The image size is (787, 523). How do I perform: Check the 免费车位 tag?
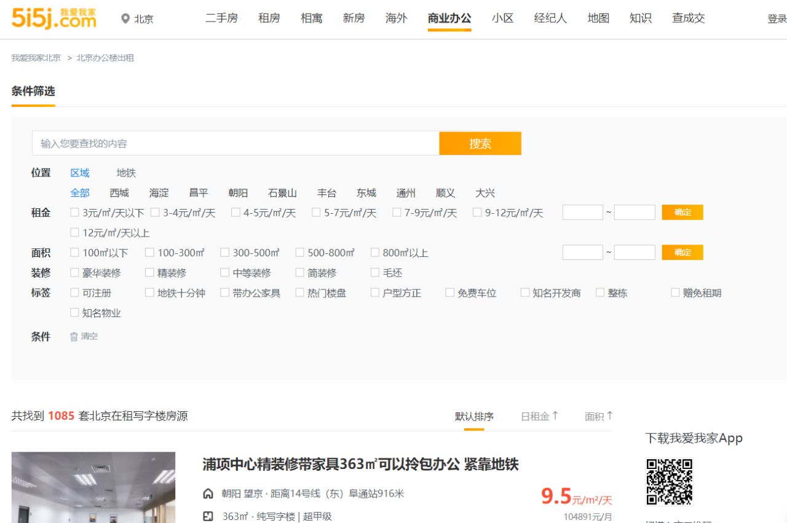pos(449,293)
